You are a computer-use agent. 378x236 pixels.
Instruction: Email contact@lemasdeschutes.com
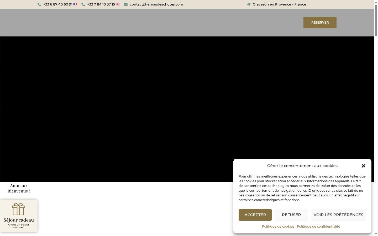[x=156, y=4]
